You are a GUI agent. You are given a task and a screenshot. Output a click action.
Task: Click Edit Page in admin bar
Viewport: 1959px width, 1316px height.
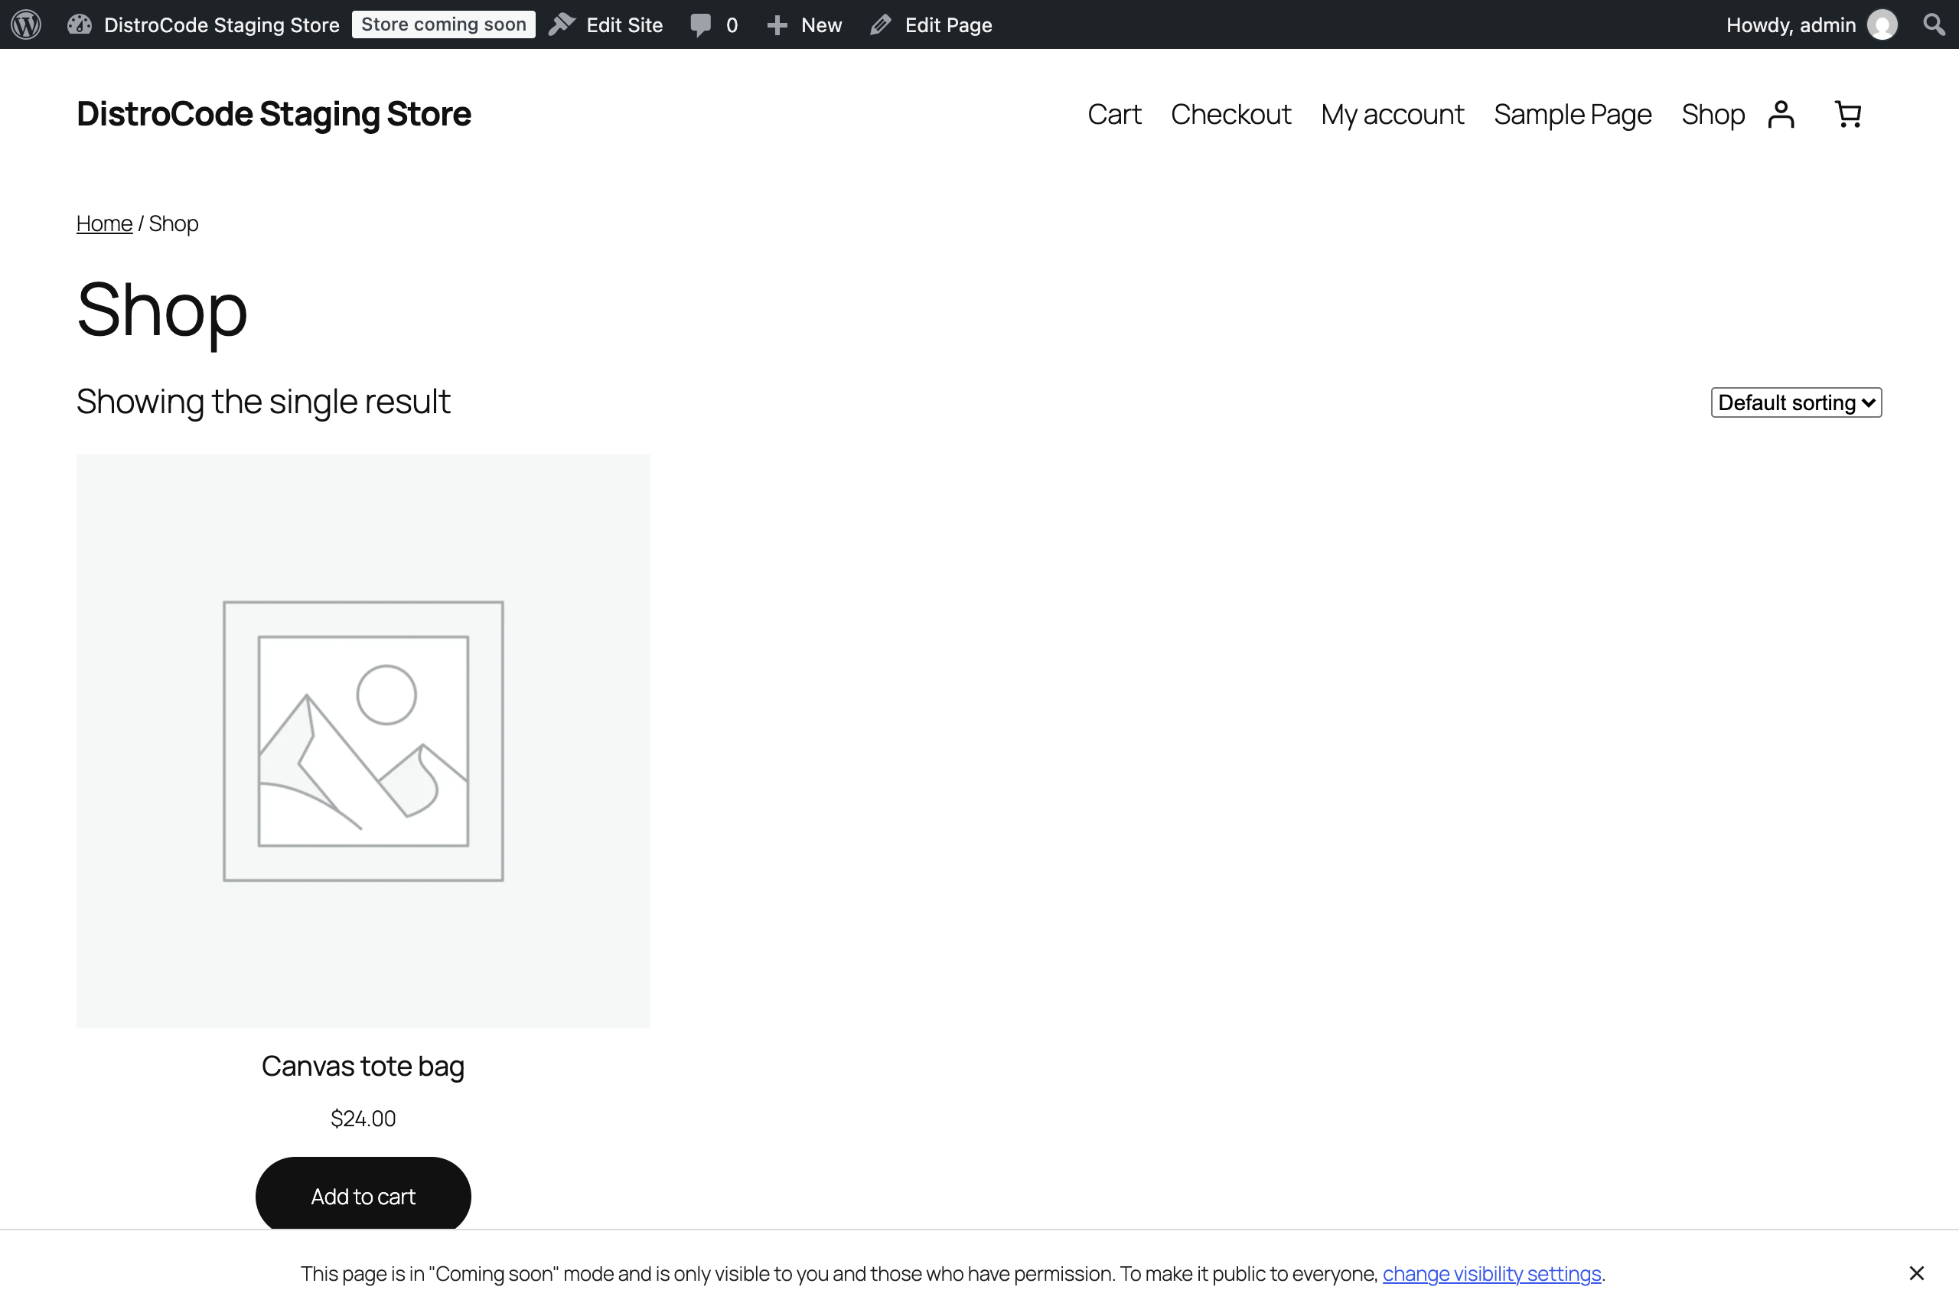tap(931, 24)
